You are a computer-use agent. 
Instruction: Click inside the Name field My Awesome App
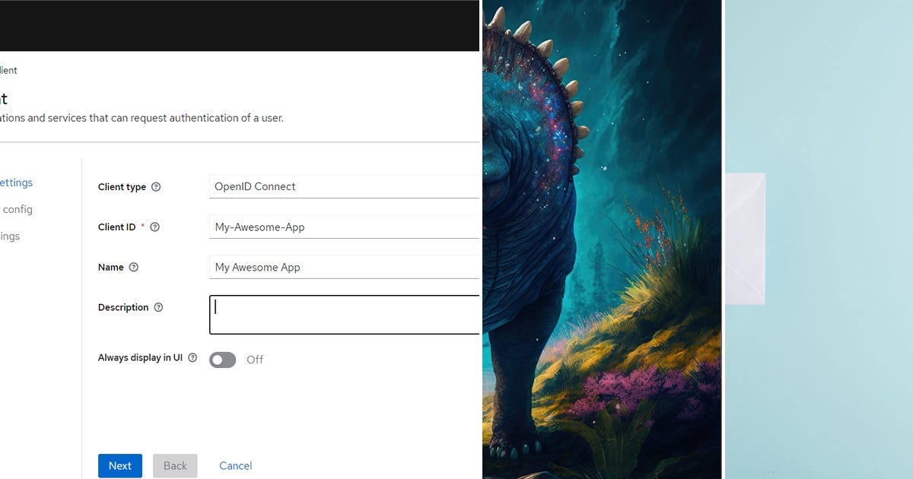click(x=342, y=267)
